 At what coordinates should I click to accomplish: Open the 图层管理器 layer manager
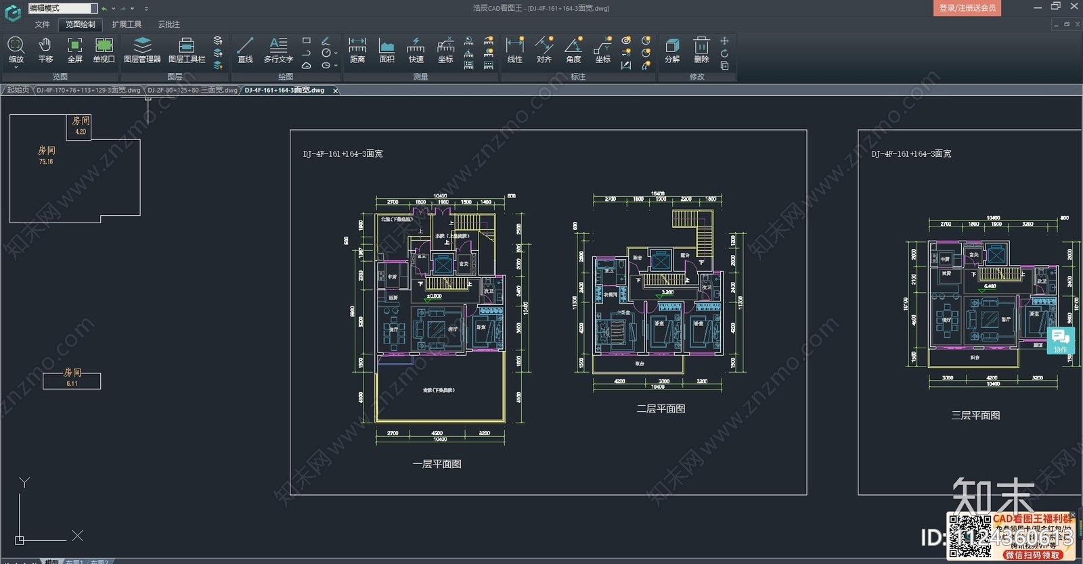pyautogui.click(x=142, y=50)
